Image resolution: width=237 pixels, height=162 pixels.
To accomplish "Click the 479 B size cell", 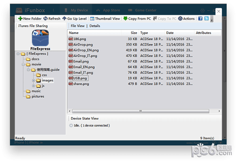I will pos(133,84).
